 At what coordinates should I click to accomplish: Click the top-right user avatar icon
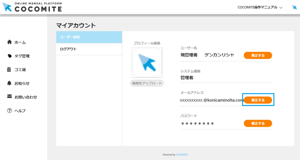pos(294,7)
